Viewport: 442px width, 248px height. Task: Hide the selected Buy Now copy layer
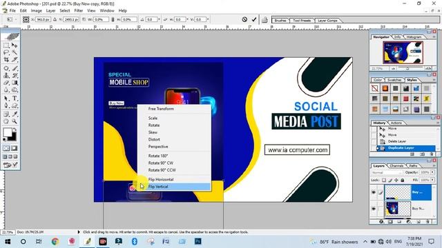point(374,192)
